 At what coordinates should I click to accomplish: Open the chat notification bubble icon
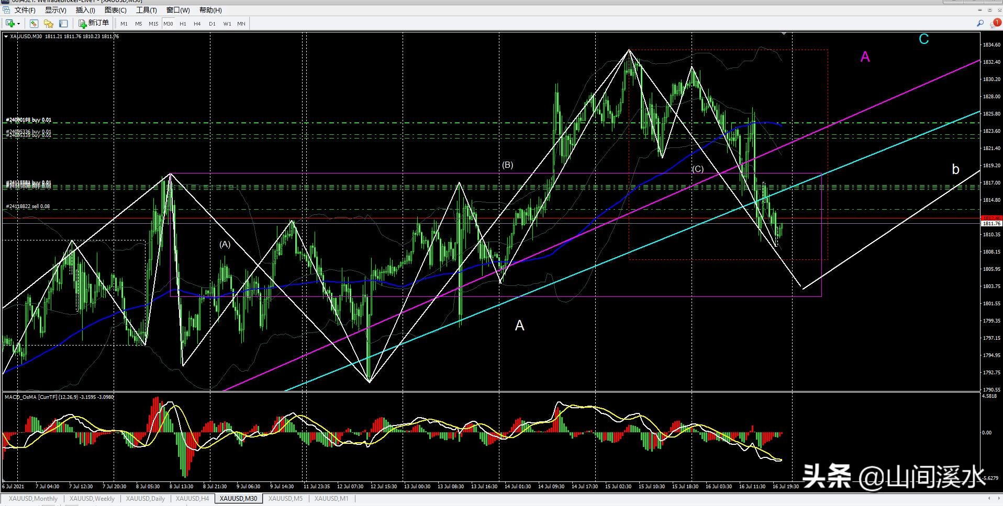pos(995,24)
